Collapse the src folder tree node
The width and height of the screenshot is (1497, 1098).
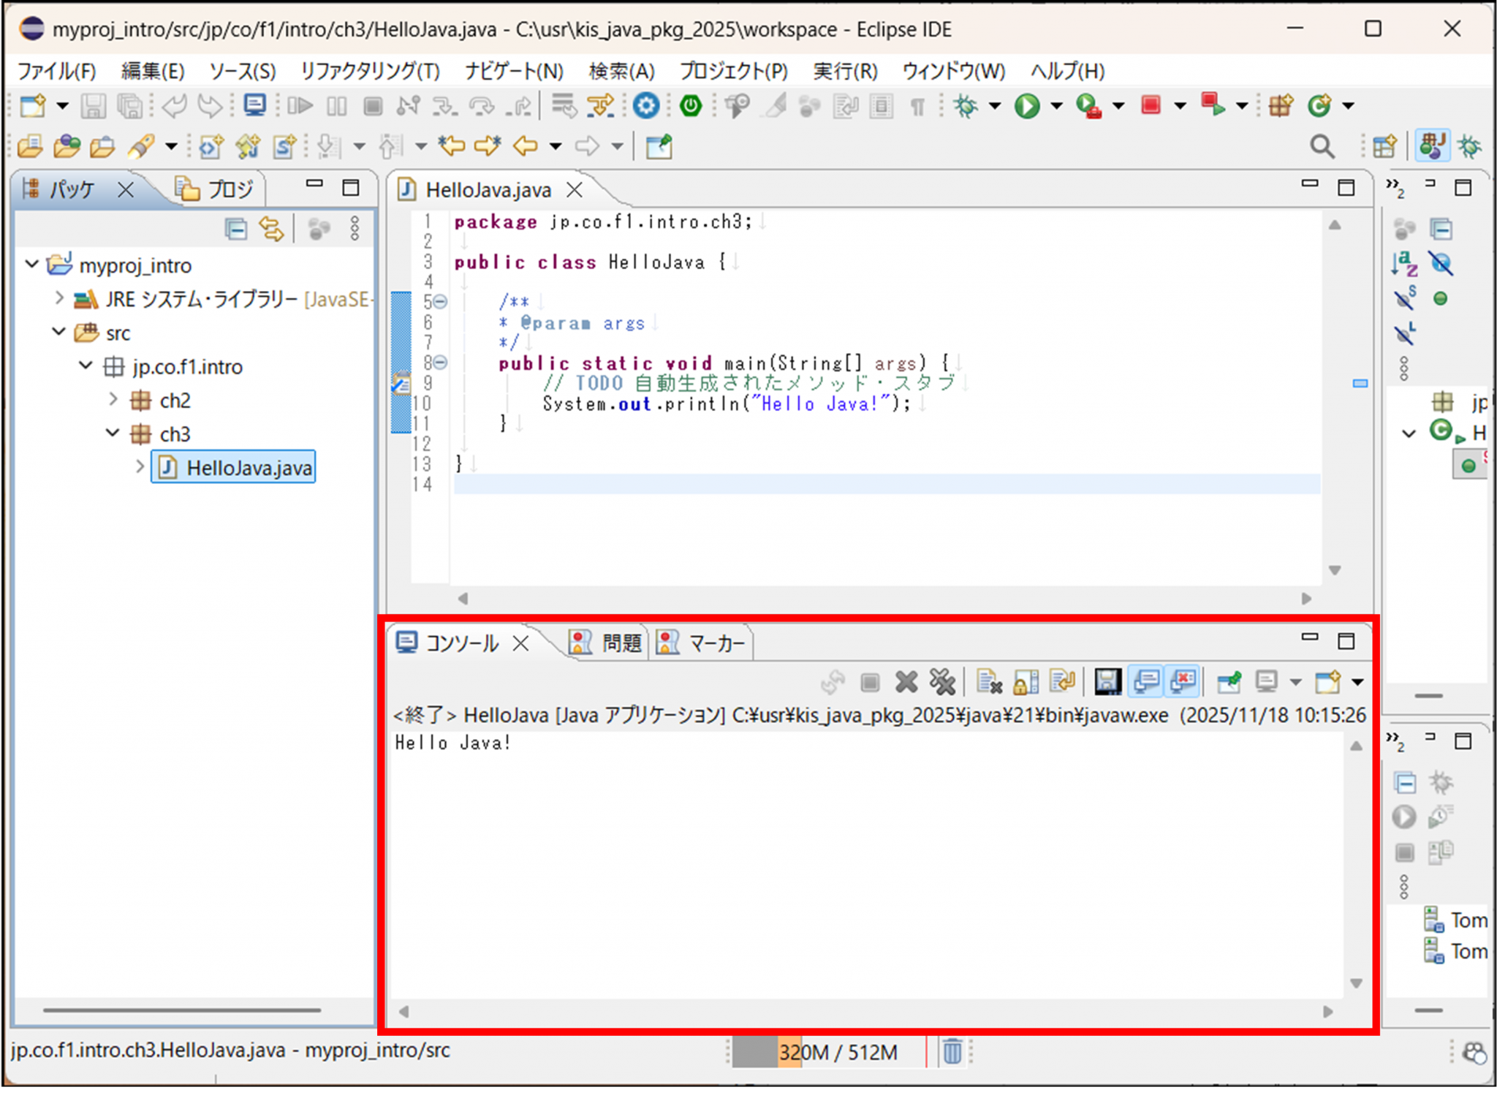click(59, 333)
